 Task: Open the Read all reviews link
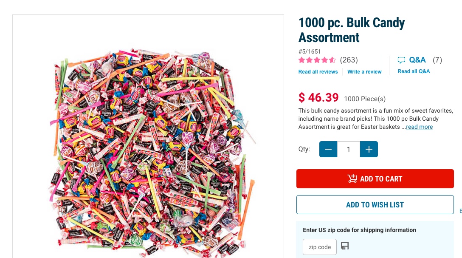pyautogui.click(x=318, y=72)
